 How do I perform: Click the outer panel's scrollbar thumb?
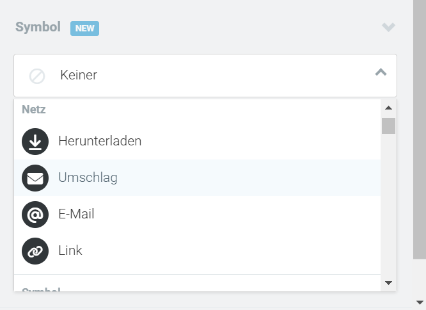pos(420,129)
